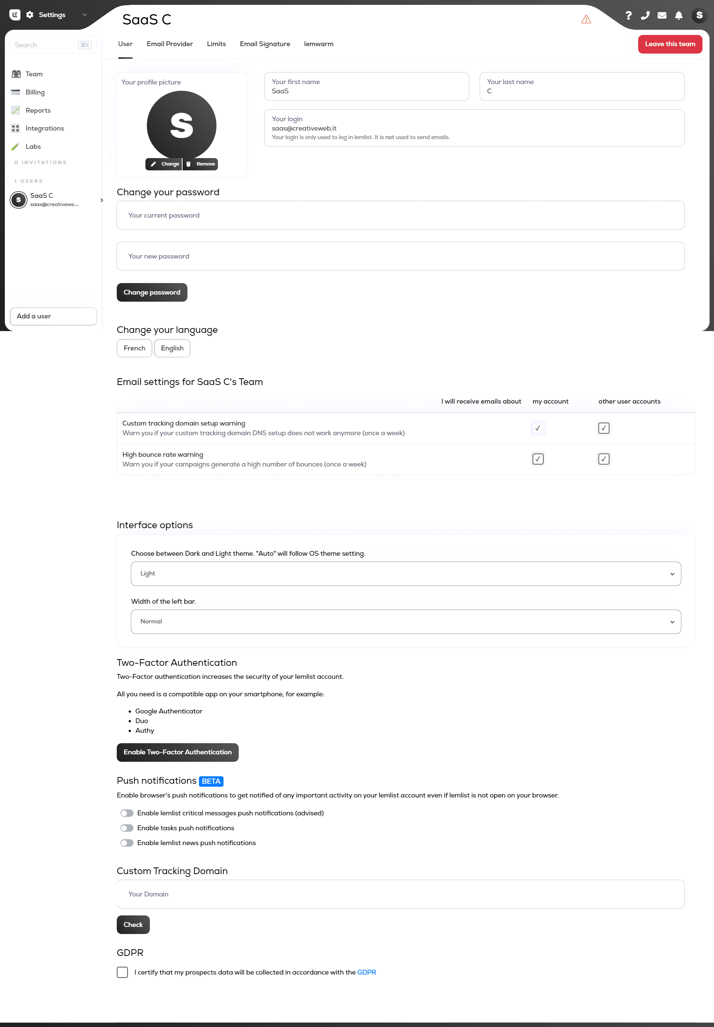Screen dimensions: 714x1027
Task: Select the Email Provider tab
Action: click(169, 44)
